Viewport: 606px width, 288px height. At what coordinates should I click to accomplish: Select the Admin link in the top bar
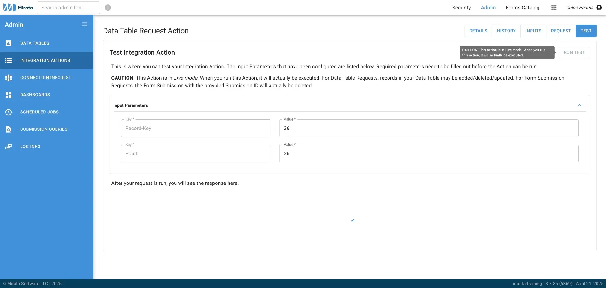coord(488,8)
